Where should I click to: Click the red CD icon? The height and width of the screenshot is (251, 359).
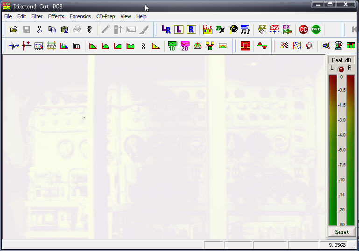[303, 29]
